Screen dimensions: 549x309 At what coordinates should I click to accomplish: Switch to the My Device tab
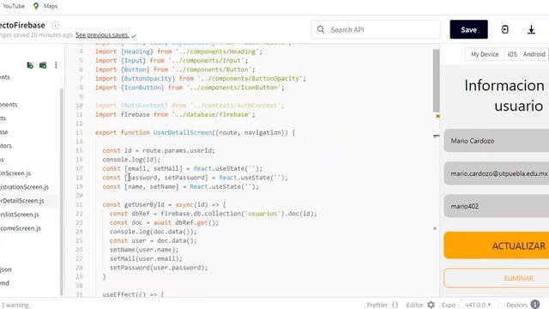485,54
